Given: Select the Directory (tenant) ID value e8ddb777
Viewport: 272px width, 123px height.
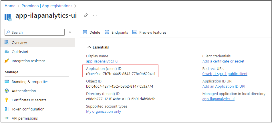Looking at the screenshot, I should [x=121, y=99].
